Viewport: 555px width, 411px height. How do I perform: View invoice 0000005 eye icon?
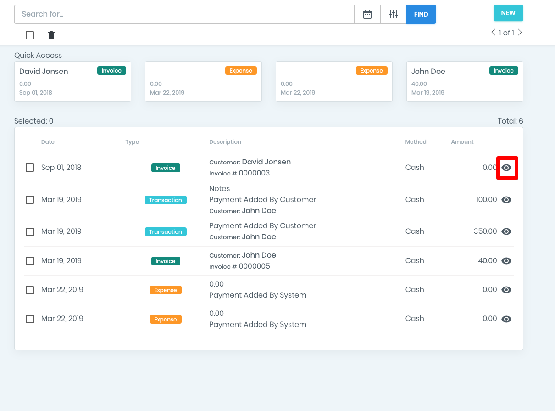[506, 261]
